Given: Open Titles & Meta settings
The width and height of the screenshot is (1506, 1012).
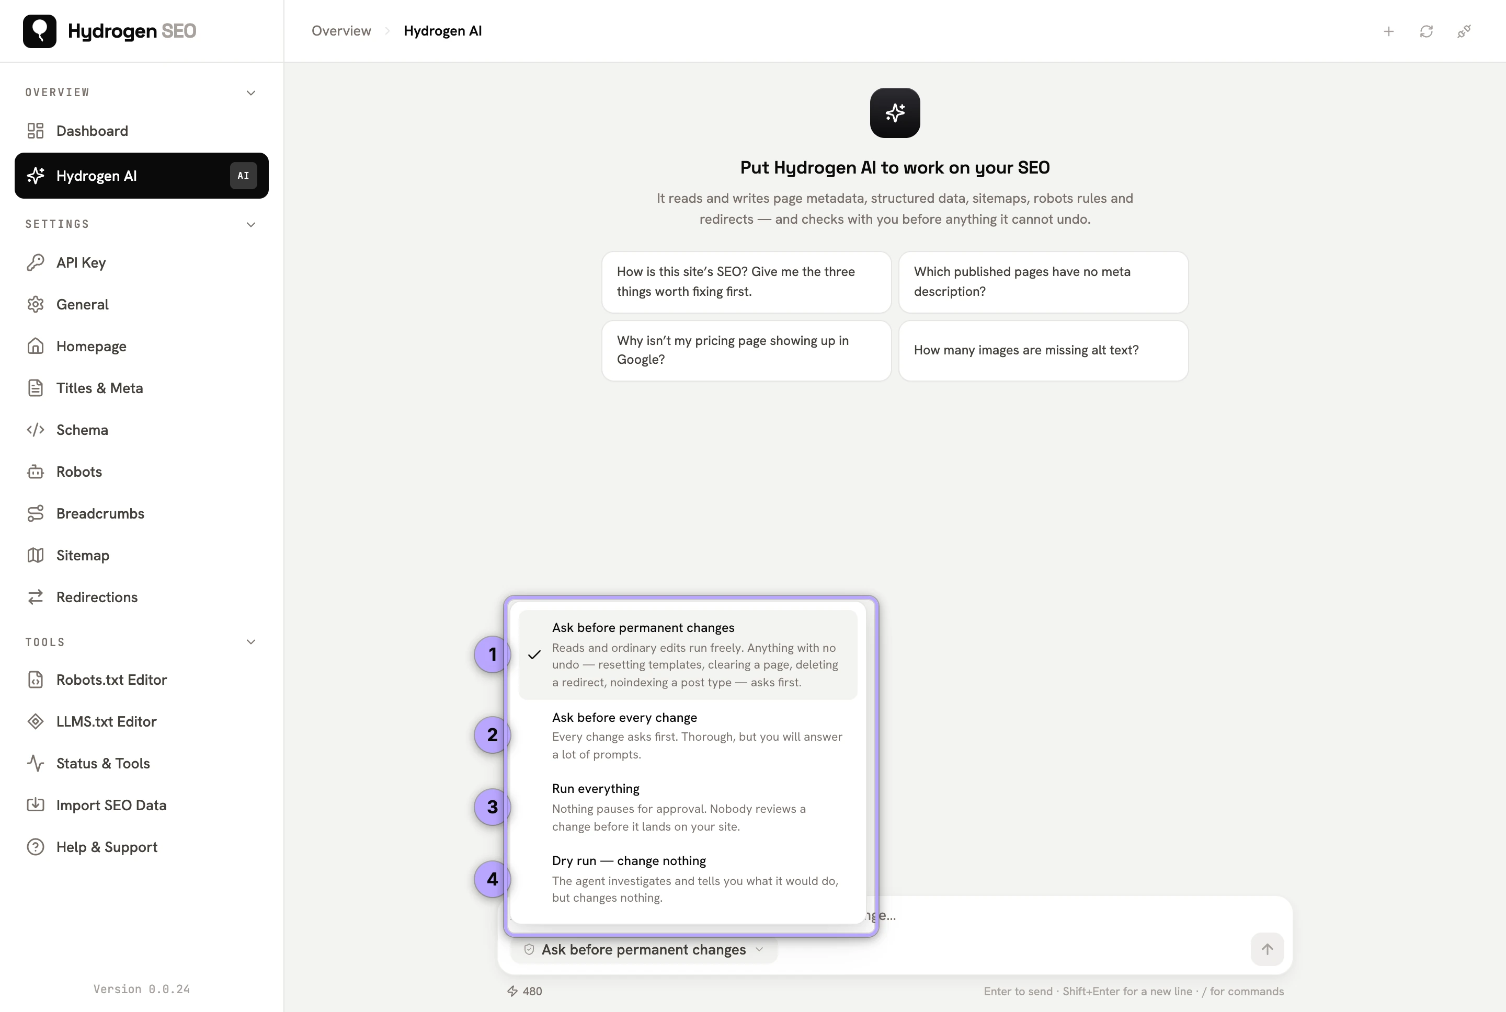Looking at the screenshot, I should click(x=141, y=388).
